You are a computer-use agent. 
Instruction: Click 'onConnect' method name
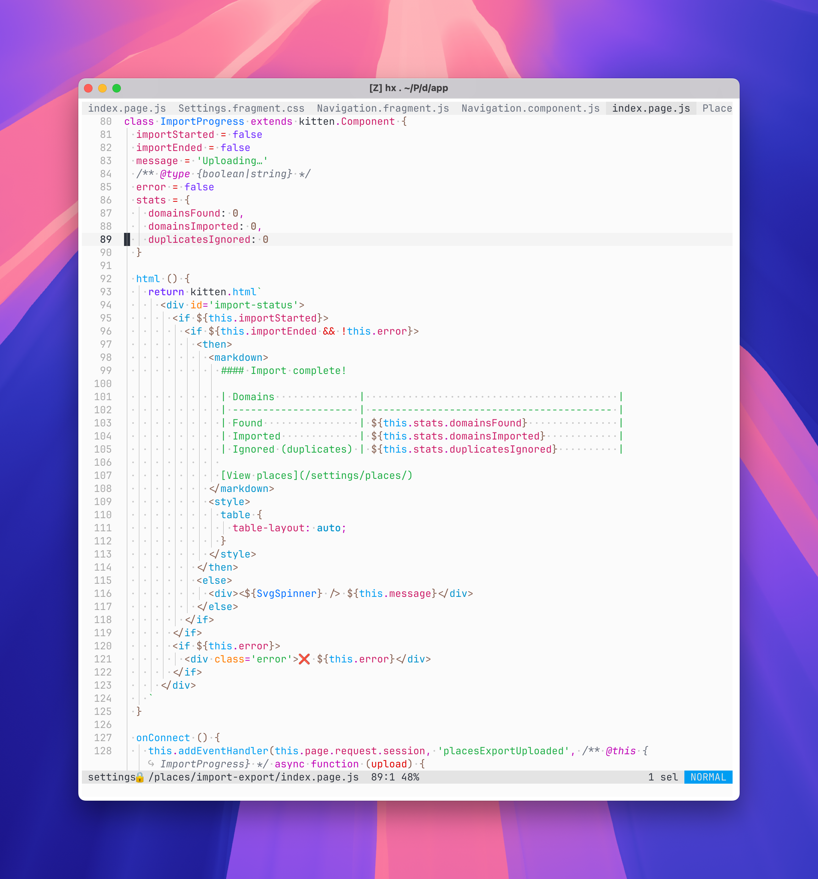(x=163, y=738)
